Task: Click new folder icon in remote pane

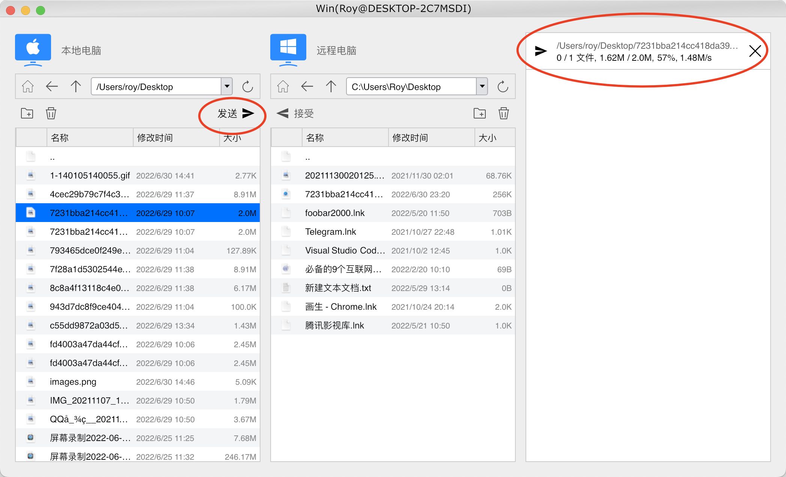Action: 480,113
